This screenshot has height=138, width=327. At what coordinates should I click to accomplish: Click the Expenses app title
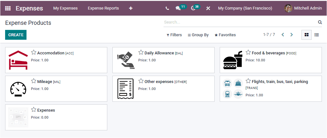[29, 8]
